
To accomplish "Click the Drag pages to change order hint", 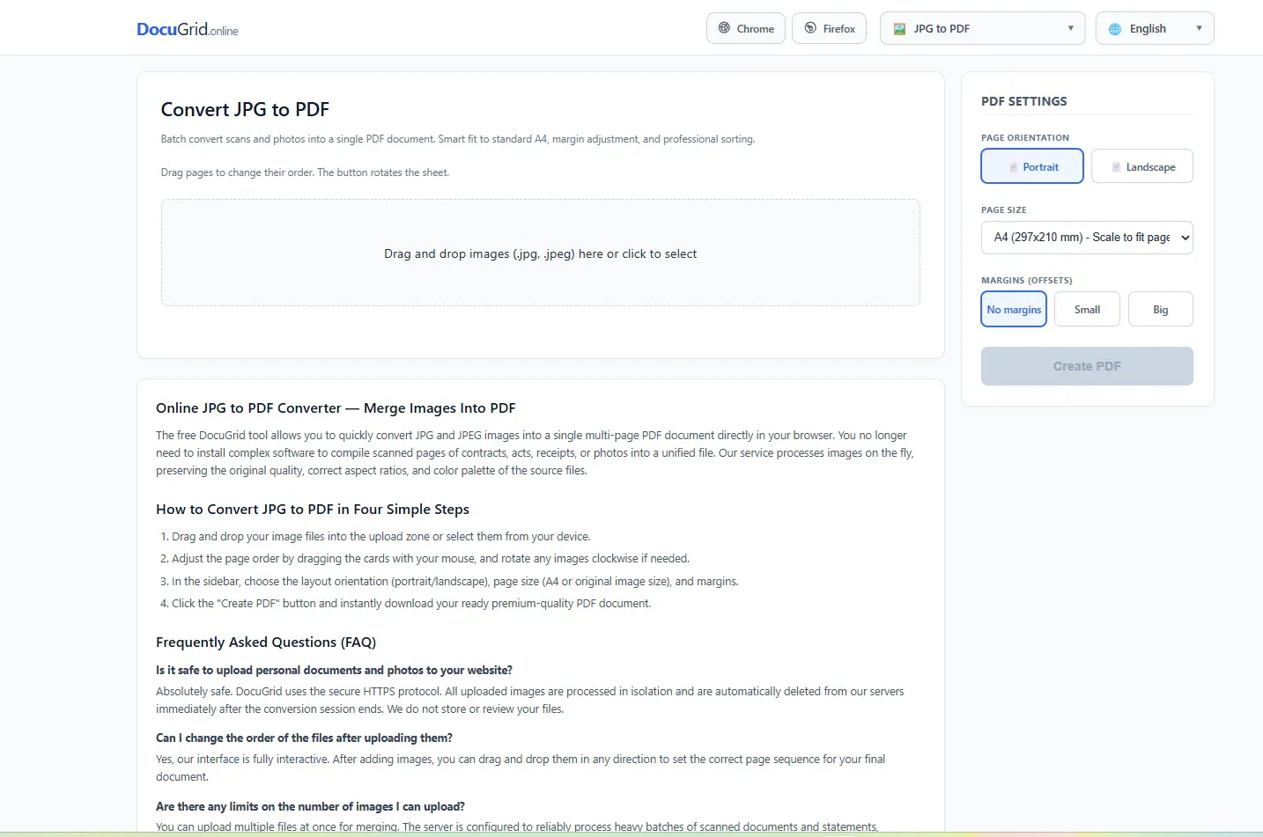I will point(305,173).
